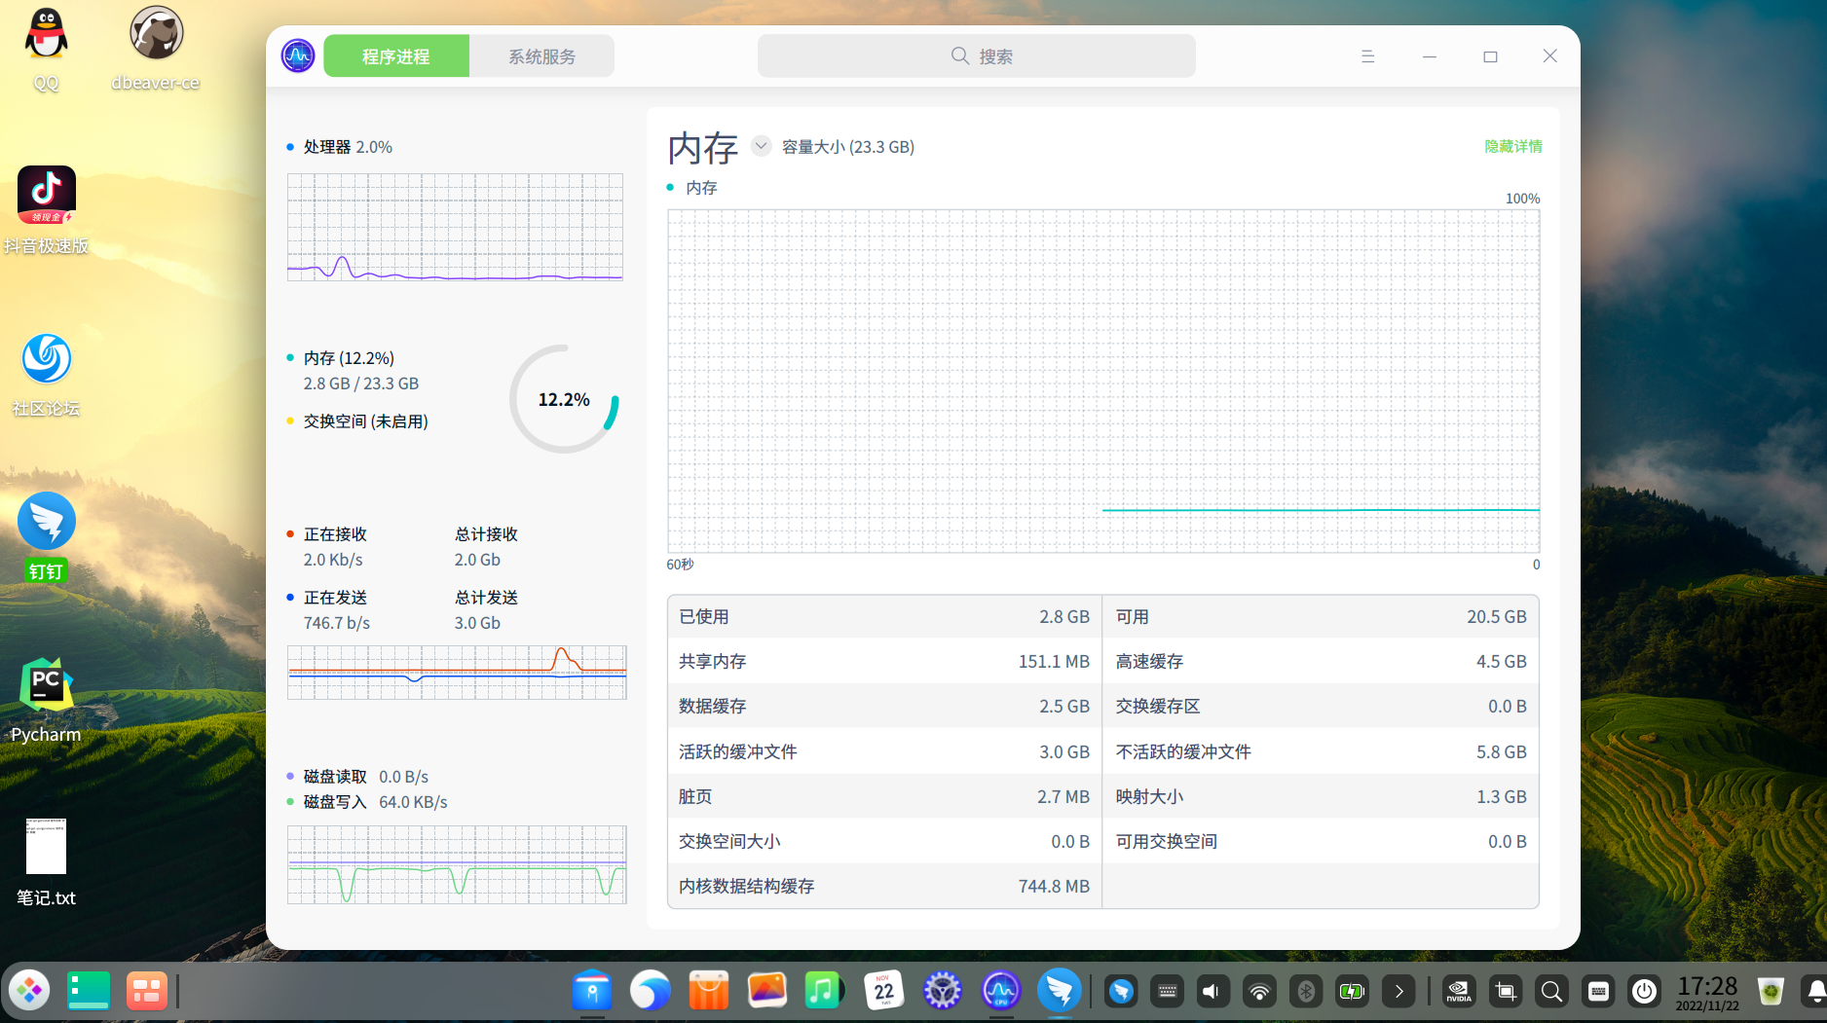This screenshot has width=1827, height=1023.
Task: Click the 已使用 2.8 GB row
Action: (x=884, y=617)
